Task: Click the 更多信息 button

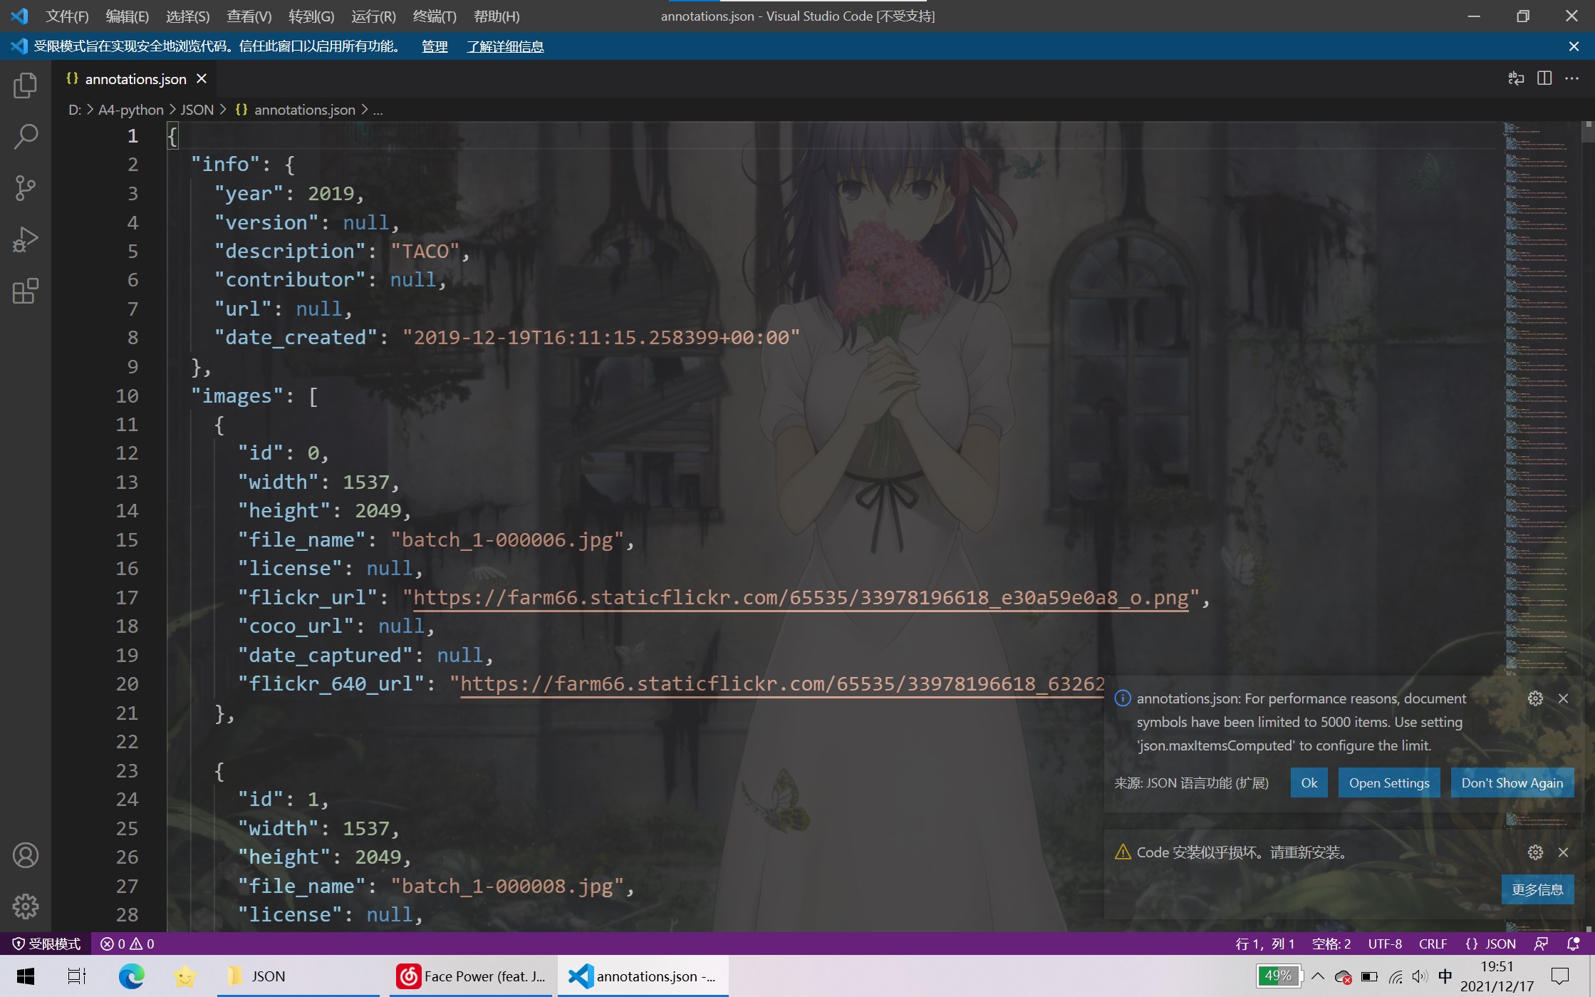Action: coord(1537,889)
